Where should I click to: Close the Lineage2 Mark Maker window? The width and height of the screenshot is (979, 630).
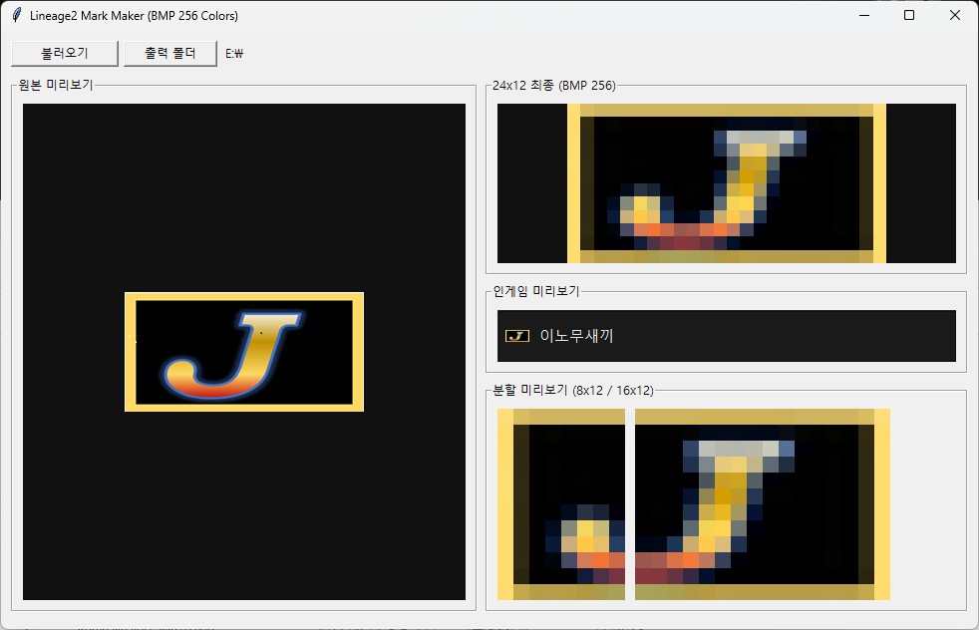955,15
